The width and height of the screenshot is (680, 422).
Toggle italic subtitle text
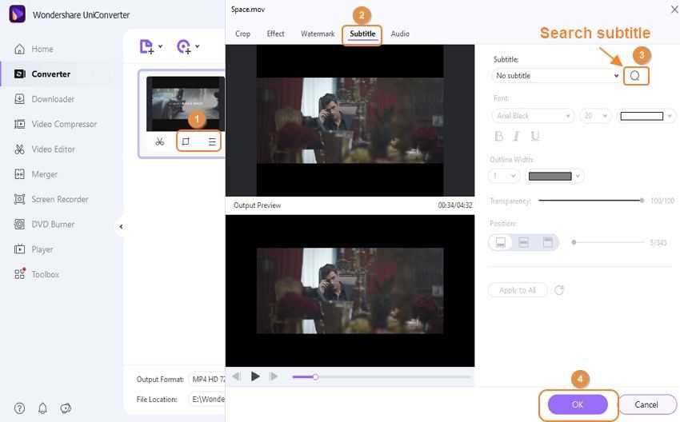[517, 137]
